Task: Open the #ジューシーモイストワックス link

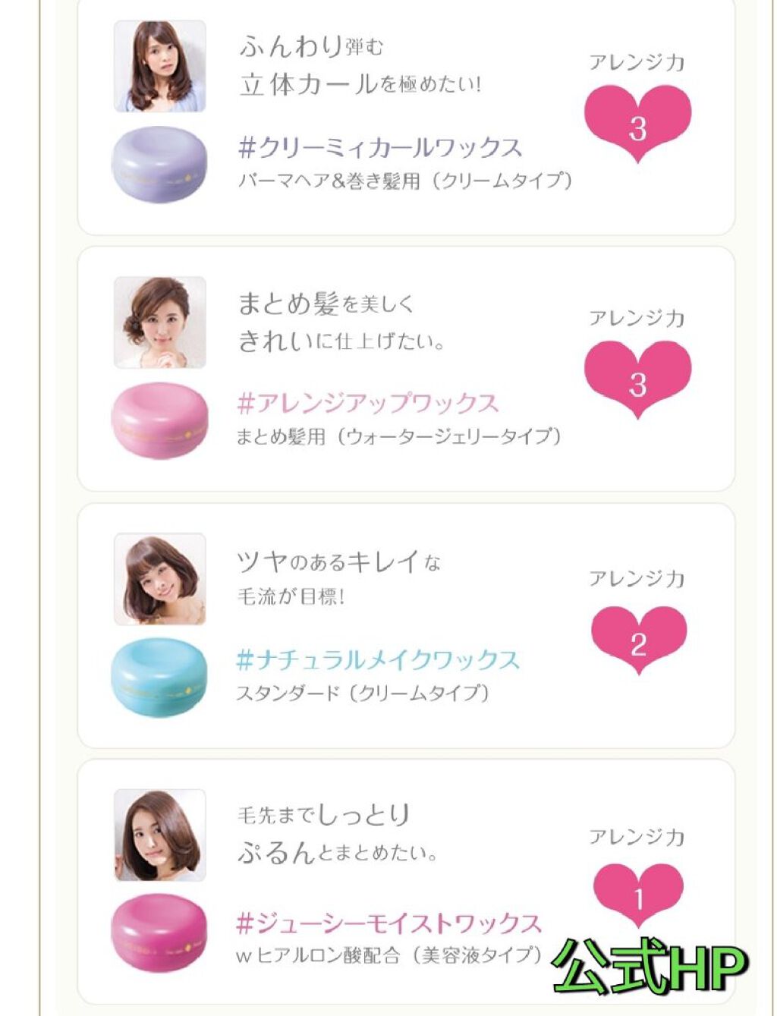Action: click(x=388, y=923)
